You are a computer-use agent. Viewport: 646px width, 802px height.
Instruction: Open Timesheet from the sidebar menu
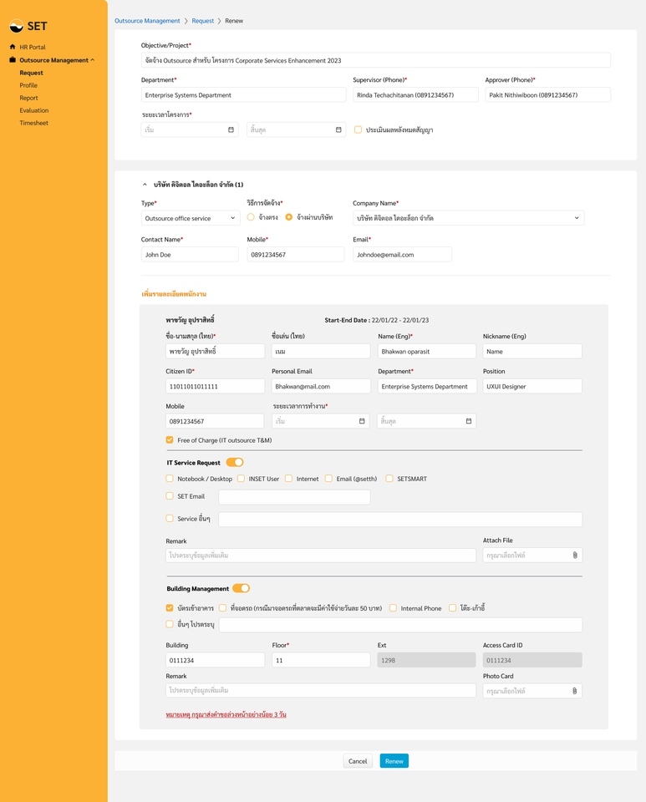click(x=33, y=123)
